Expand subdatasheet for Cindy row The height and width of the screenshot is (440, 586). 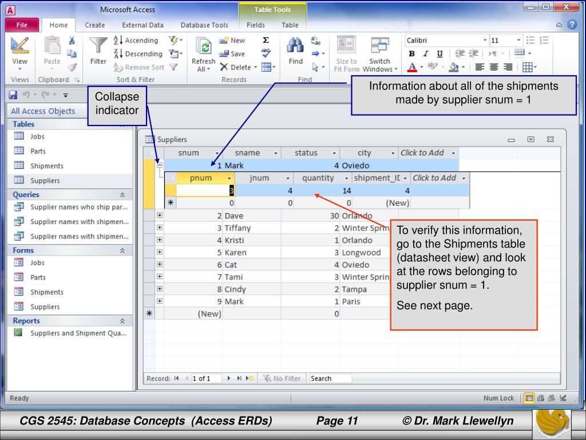(x=160, y=289)
